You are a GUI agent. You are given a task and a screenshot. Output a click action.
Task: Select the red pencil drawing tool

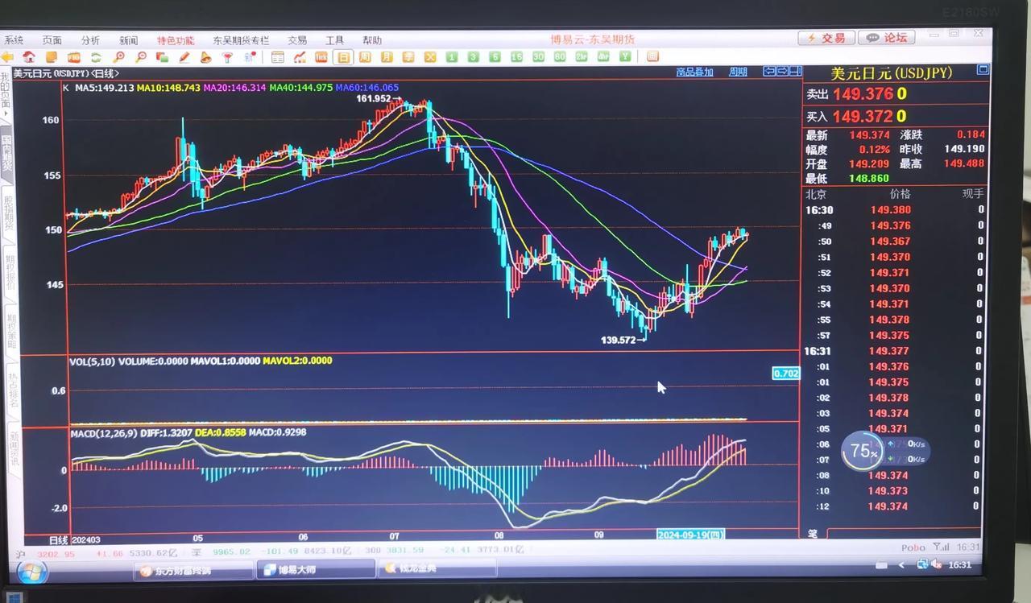pos(184,56)
